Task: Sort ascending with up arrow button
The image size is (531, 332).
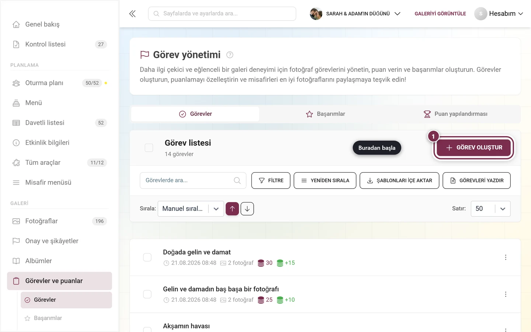Action: (x=232, y=209)
